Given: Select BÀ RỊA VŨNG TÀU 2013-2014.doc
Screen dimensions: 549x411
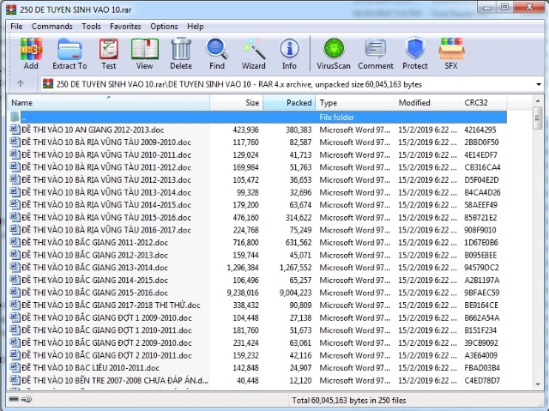Looking at the screenshot, I should 106,192.
